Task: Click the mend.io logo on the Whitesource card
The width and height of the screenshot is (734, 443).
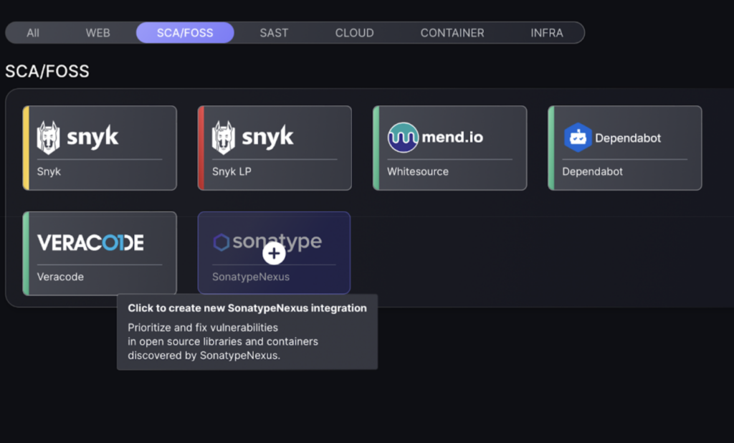Action: coord(435,137)
